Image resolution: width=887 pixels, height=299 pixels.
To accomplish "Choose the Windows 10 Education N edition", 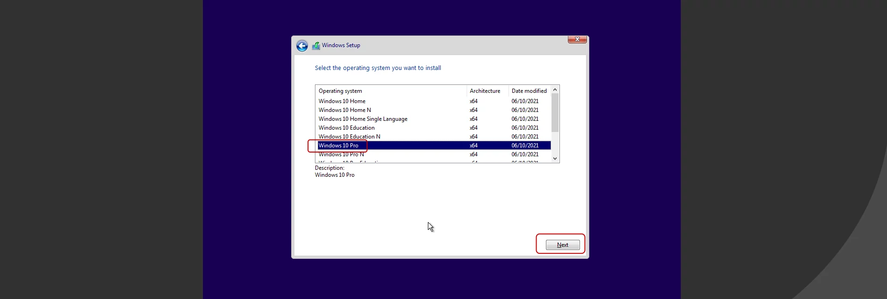I will pyautogui.click(x=433, y=137).
